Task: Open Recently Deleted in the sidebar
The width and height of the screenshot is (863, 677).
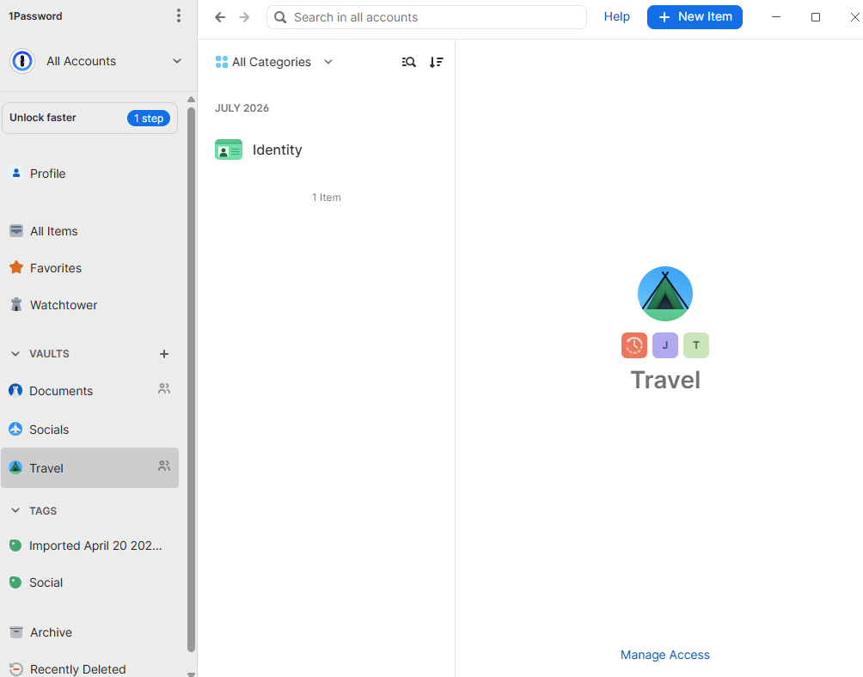Action: (x=89, y=668)
